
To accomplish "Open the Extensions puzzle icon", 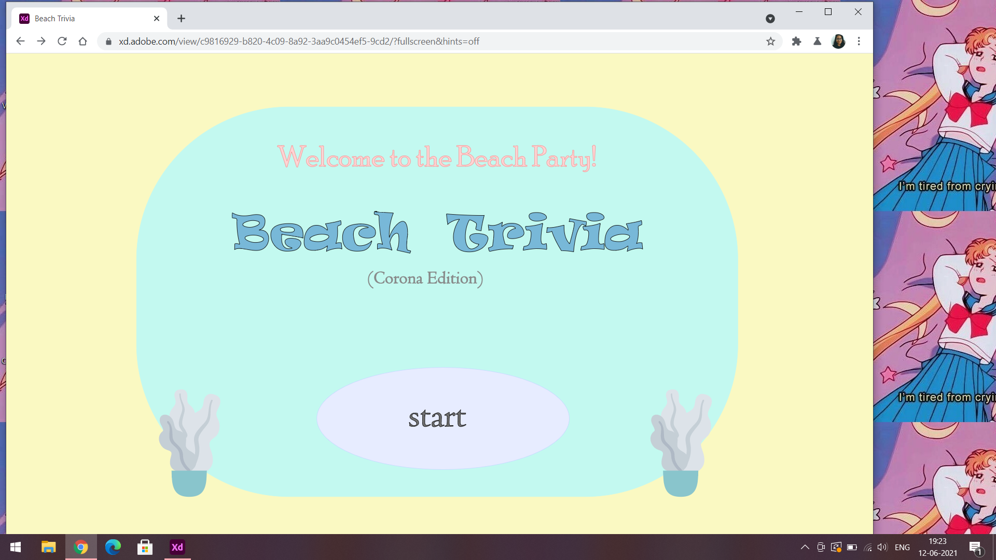I will click(796, 41).
